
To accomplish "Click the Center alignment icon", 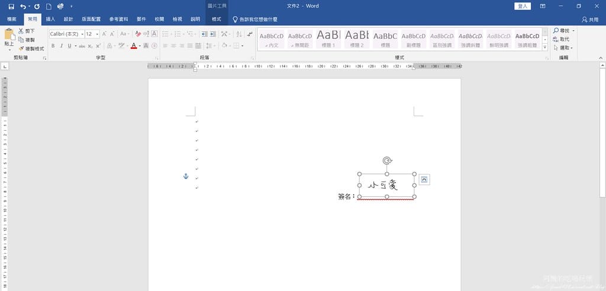I will coord(173,46).
